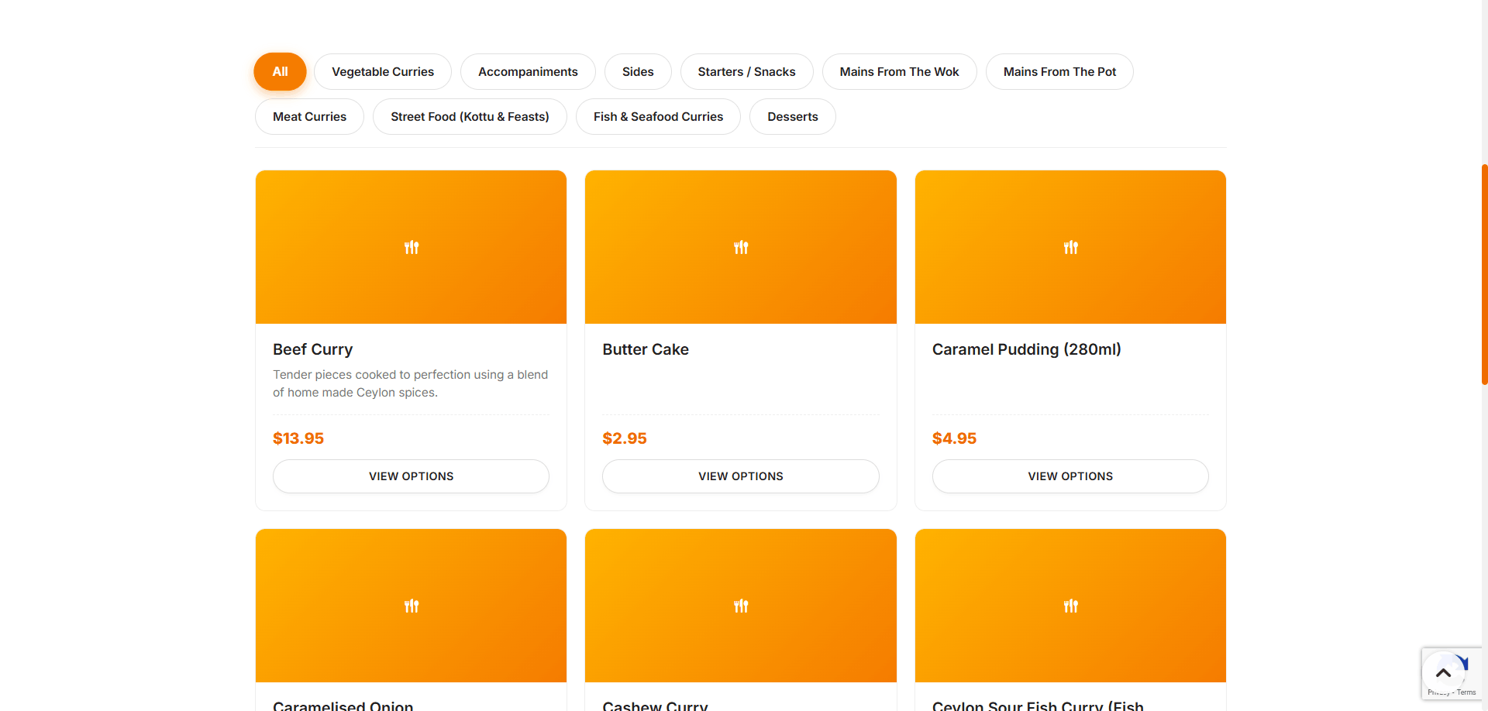Show Street Food (Kottu & Feasts) items

click(x=470, y=116)
